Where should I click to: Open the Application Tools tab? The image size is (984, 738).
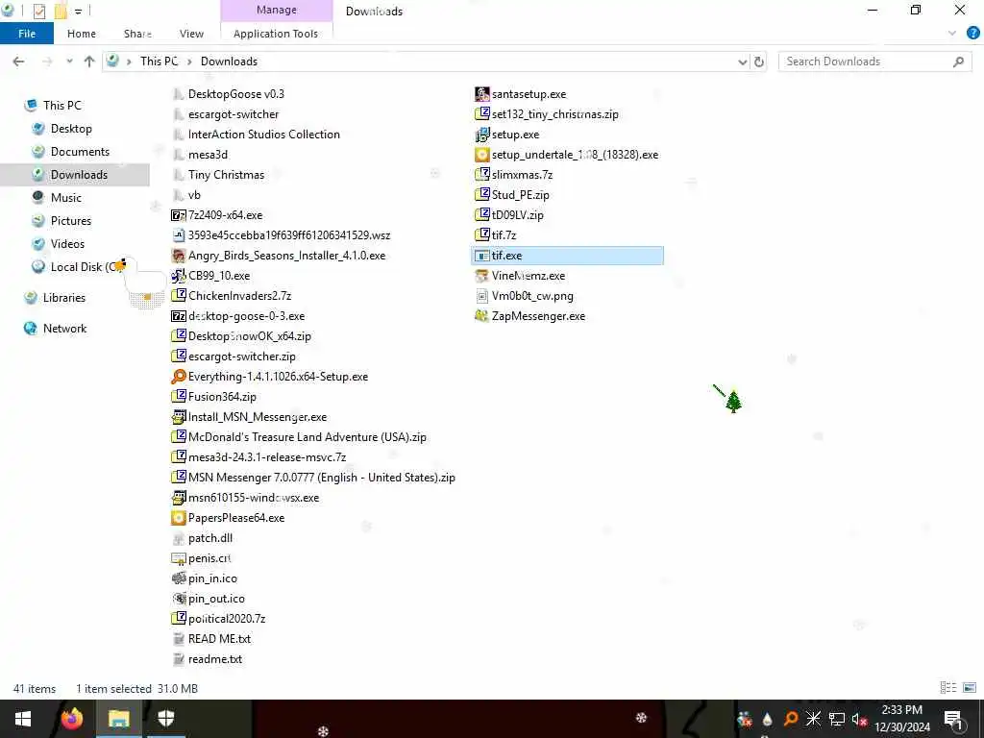(x=276, y=34)
